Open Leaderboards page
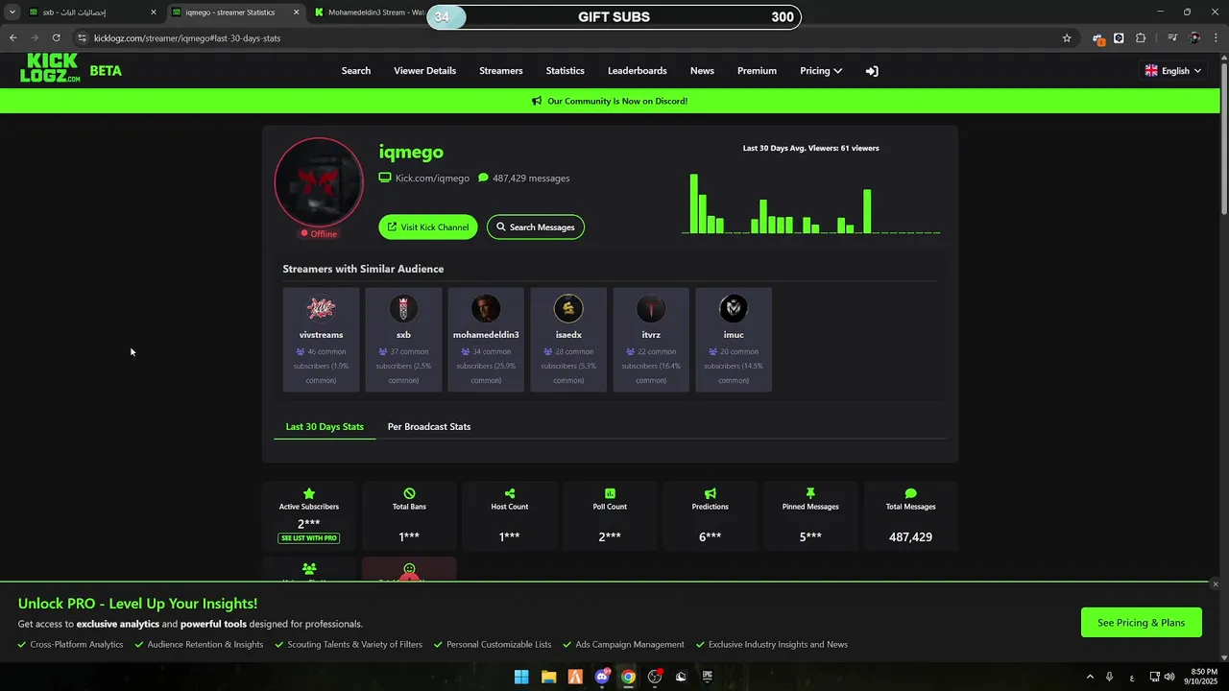1229x691 pixels. pyautogui.click(x=638, y=71)
